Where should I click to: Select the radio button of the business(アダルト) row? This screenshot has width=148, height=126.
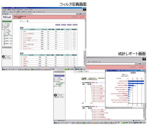tap(22, 49)
